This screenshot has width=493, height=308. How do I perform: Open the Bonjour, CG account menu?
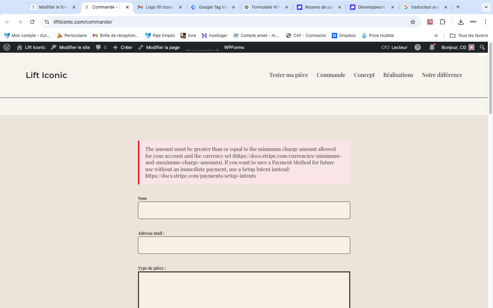[x=458, y=47]
